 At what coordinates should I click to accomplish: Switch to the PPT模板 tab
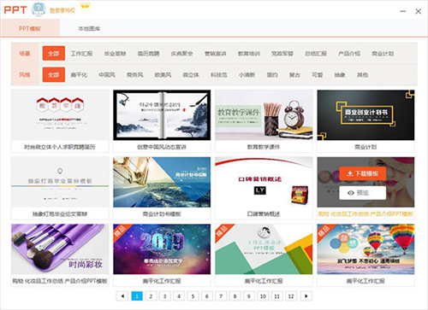pyautogui.click(x=30, y=28)
